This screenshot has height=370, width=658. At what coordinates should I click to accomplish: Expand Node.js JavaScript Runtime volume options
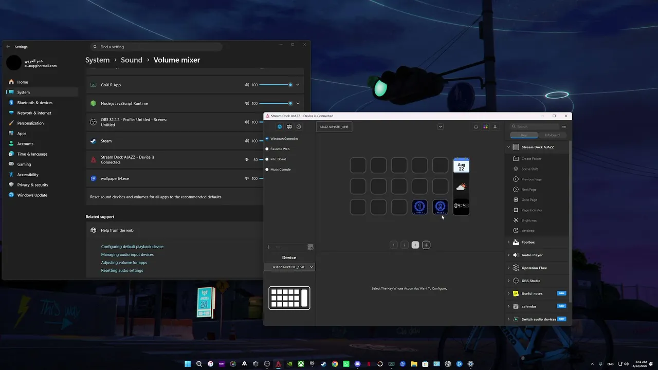click(x=298, y=103)
